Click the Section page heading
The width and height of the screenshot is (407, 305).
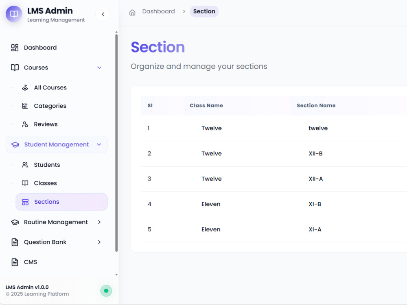(x=158, y=47)
